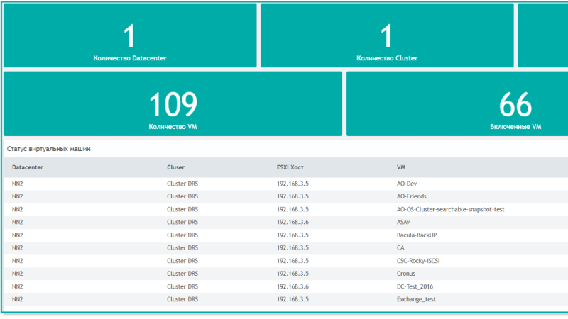Screen dimensions: 568x319
Task: Click the VM name AO-Friends
Action: 412,196
